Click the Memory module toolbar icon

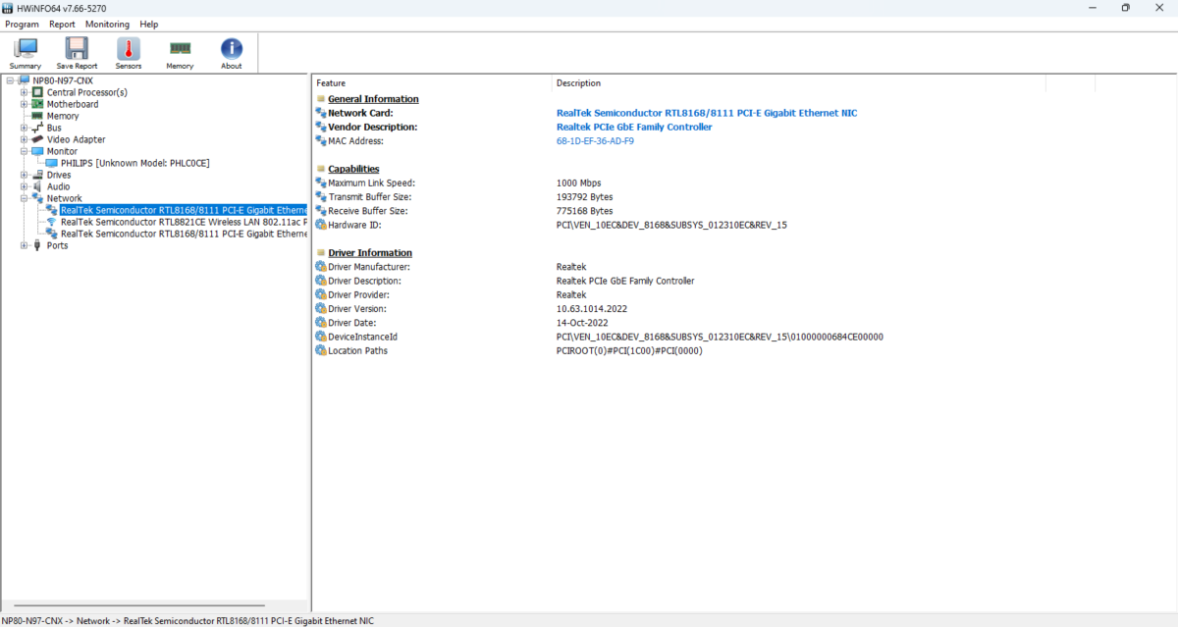coord(180,52)
